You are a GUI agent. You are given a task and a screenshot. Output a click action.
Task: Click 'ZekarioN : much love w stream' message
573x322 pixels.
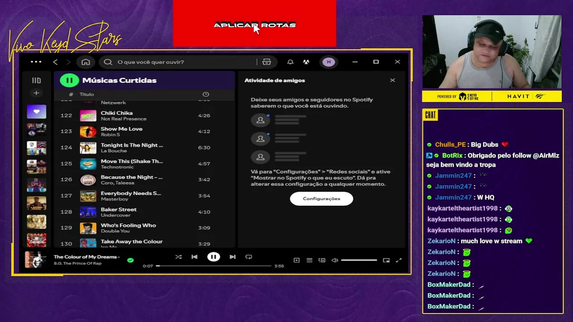tap(479, 241)
